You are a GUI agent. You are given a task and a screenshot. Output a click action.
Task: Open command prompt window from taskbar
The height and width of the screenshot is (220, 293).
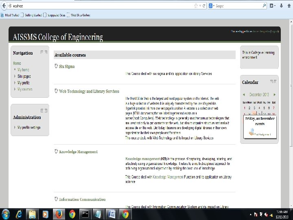click(x=85, y=214)
